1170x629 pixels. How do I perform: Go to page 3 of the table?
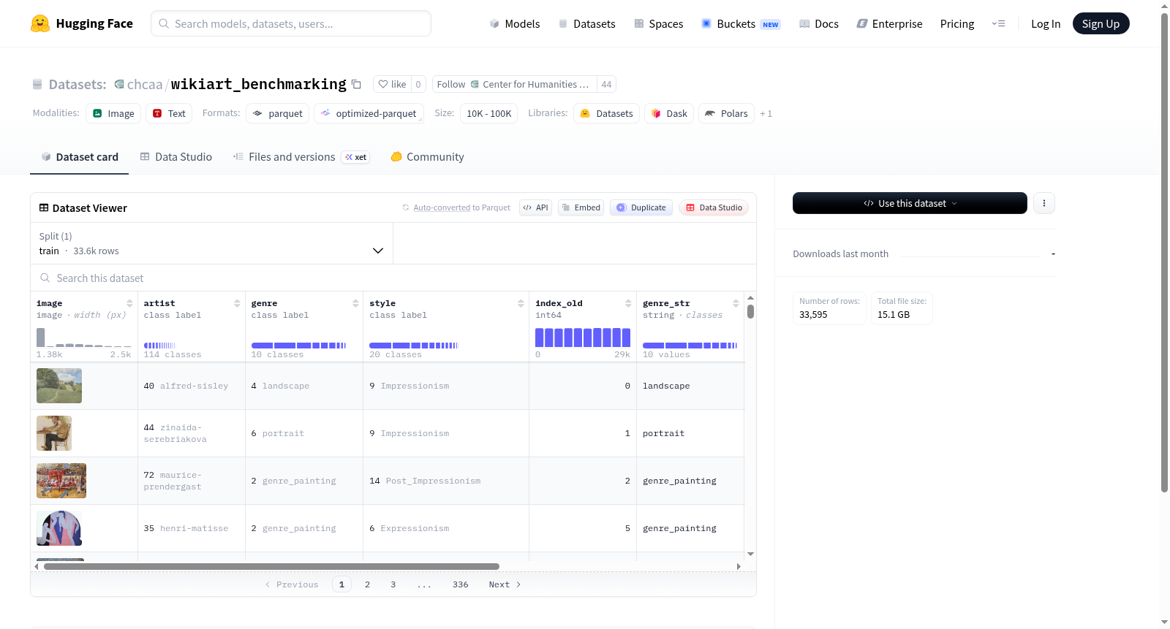tap(393, 584)
